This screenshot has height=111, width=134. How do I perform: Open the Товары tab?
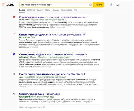[55, 10]
